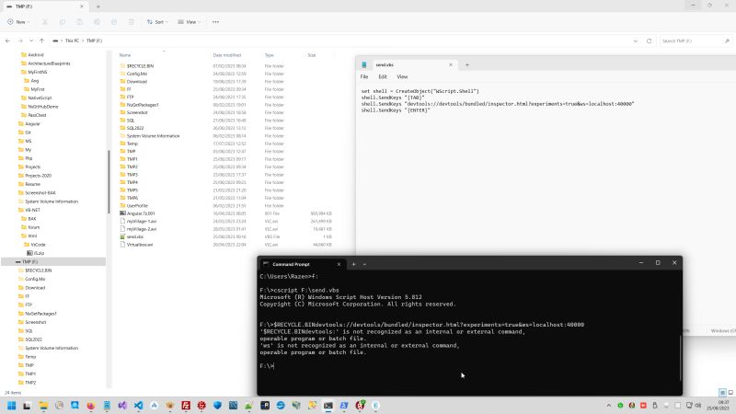Click the Rename icon in Explorer toolbar
Viewport: 736px width, 414px height.
pos(97,22)
